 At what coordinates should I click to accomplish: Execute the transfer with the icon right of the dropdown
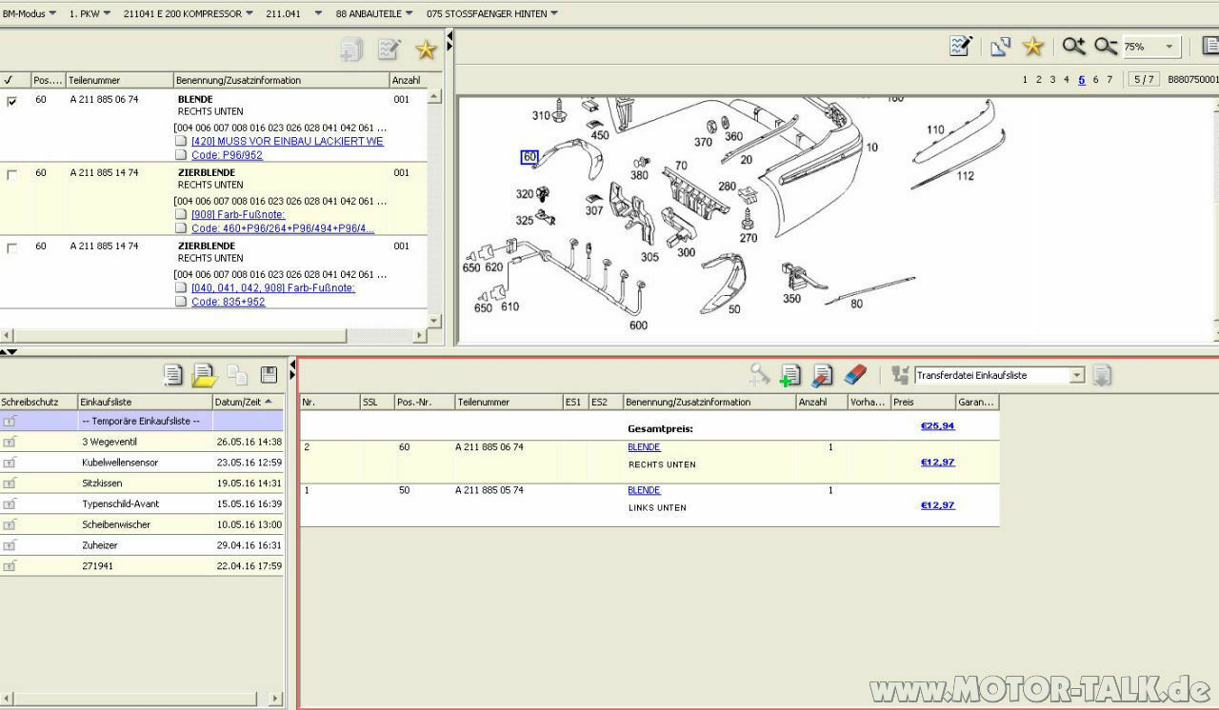(1102, 375)
